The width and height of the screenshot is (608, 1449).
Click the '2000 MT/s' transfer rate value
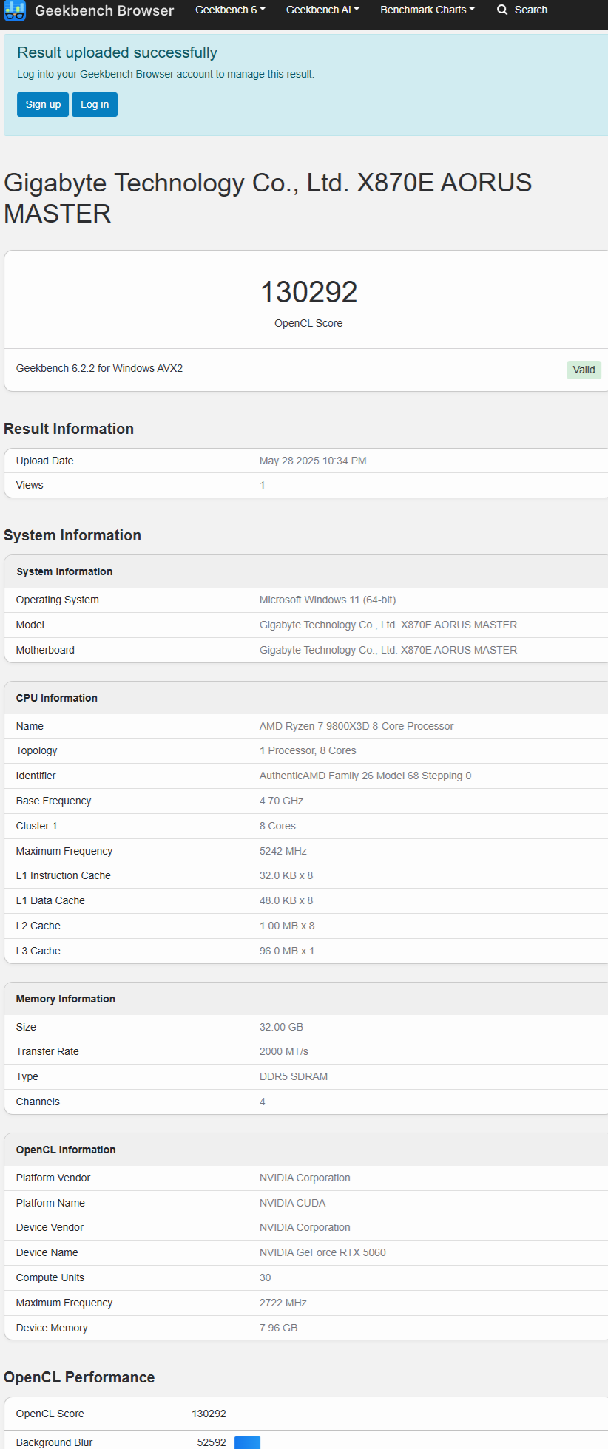tap(284, 1051)
